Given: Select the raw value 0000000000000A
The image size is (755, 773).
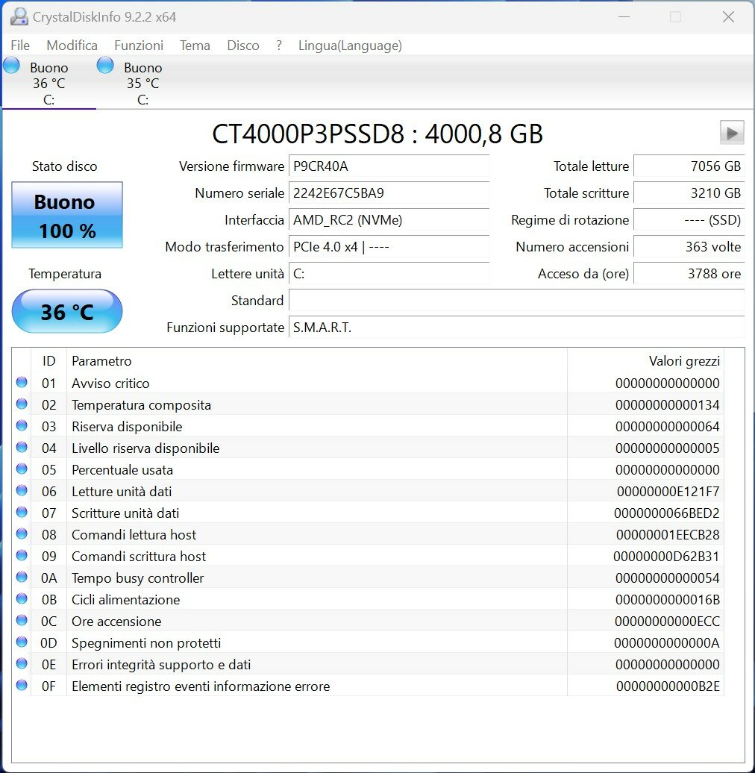Looking at the screenshot, I should [666, 643].
